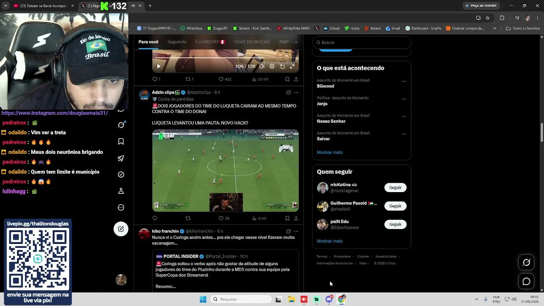Ask Grok about the kiko franchin post
This screenshot has width=544, height=306.
point(288,231)
